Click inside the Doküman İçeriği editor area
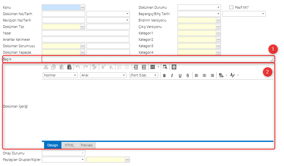 pos(158,110)
